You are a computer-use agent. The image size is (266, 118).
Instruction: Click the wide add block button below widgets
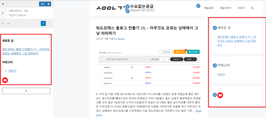coord(26,91)
